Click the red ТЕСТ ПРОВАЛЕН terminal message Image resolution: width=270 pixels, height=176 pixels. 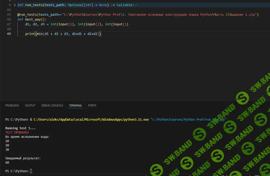pos(17,133)
